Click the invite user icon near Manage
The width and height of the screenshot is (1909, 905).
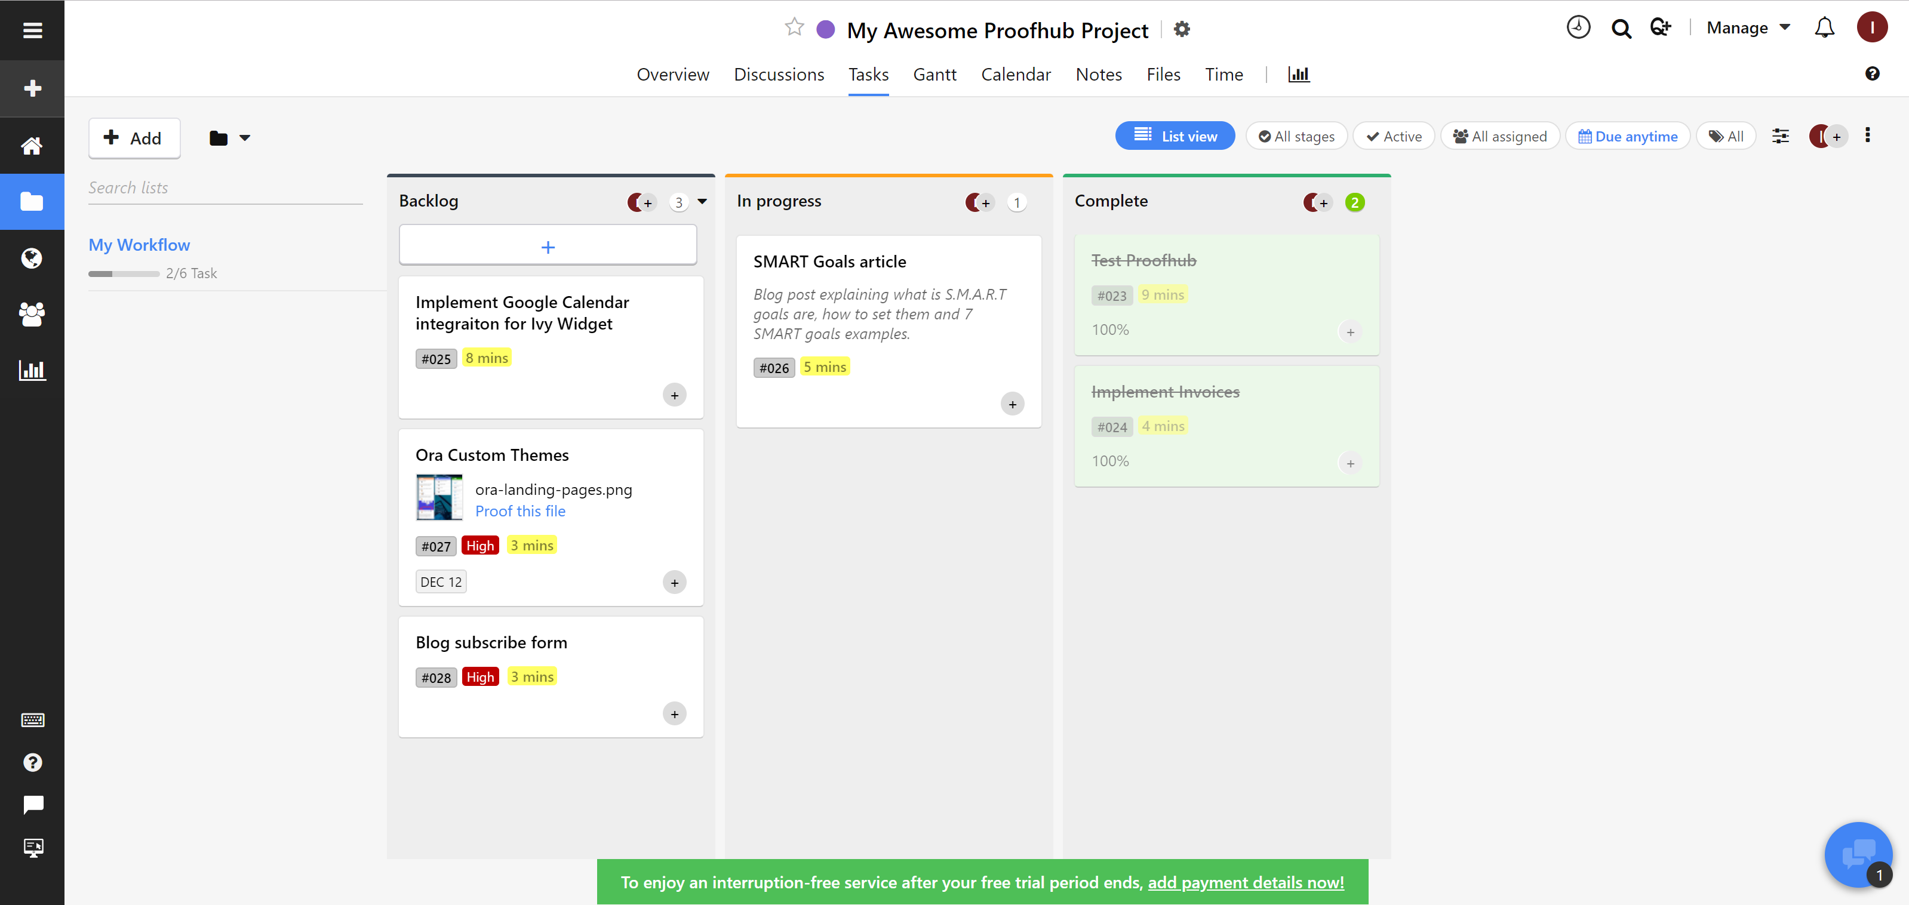coord(1661,27)
